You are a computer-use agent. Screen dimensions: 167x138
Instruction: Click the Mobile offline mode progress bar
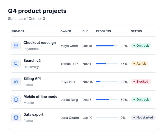107,100
